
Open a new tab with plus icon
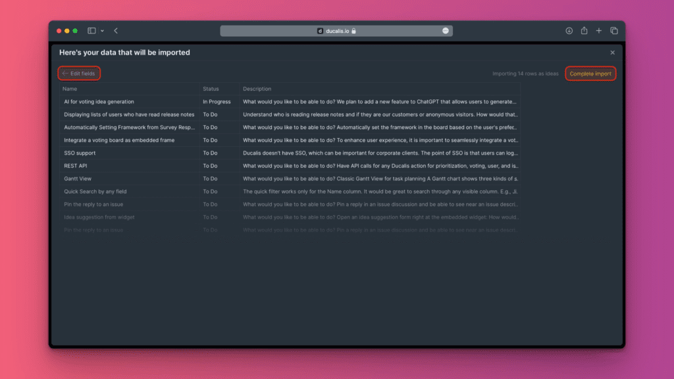click(x=599, y=31)
